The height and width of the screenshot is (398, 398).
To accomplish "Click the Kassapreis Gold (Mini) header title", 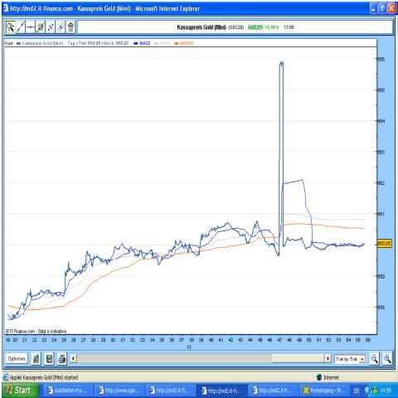I will coord(201,27).
